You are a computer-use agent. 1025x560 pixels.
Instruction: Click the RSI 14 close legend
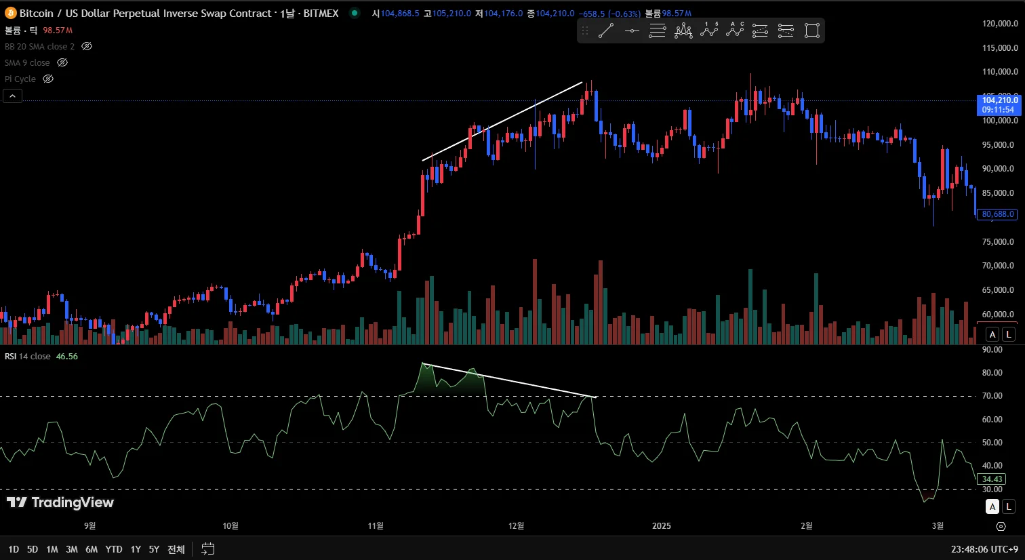pyautogui.click(x=28, y=357)
